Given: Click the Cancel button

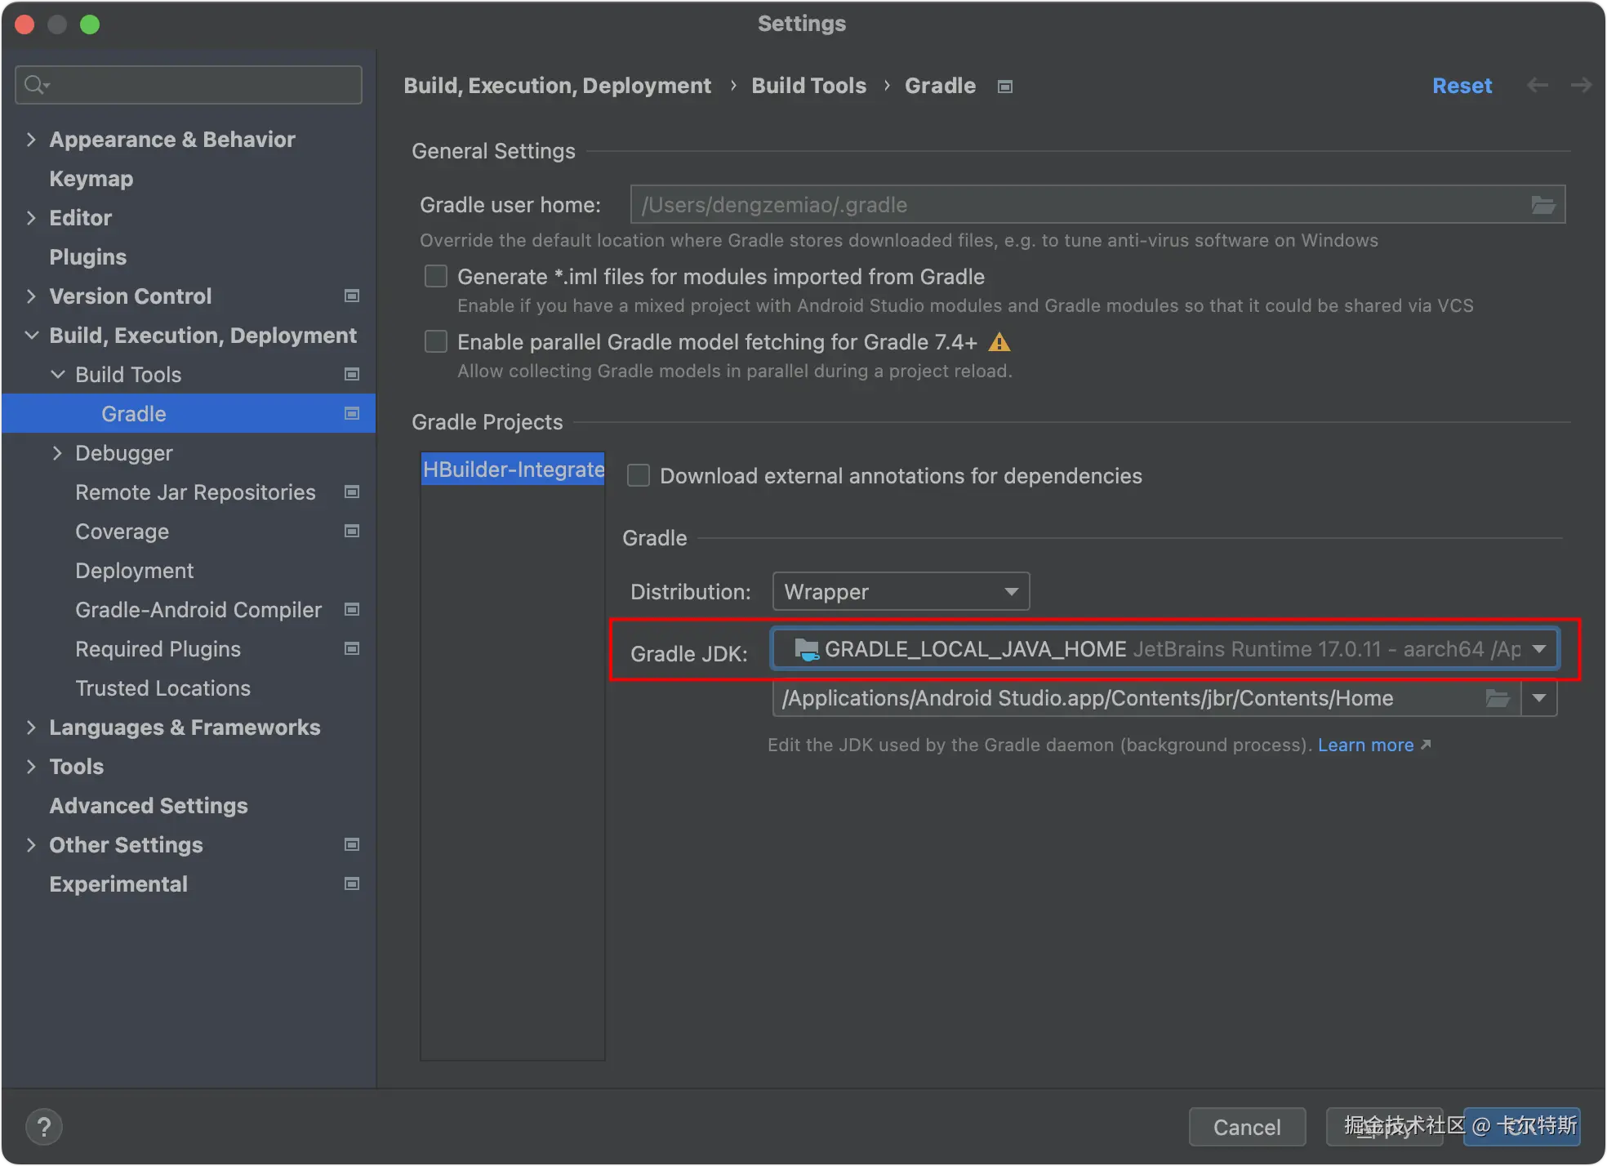Looking at the screenshot, I should [1247, 1127].
